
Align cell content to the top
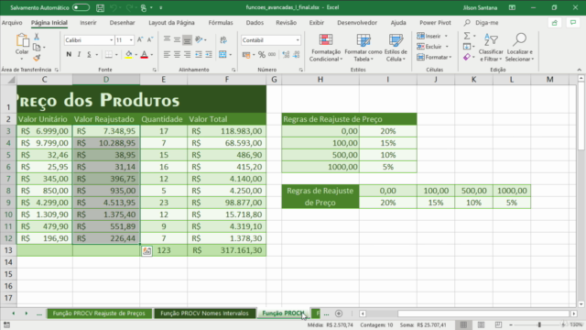(x=167, y=39)
